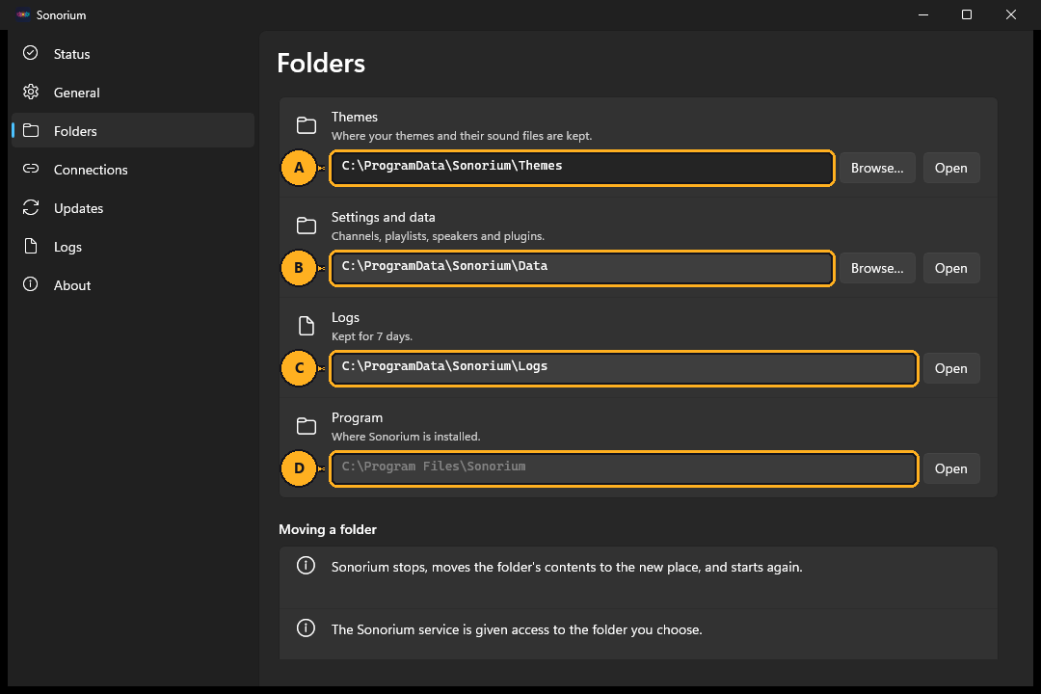This screenshot has height=694, width=1041.
Task: Click the Logs file icon in Folders panel
Action: [x=307, y=326]
